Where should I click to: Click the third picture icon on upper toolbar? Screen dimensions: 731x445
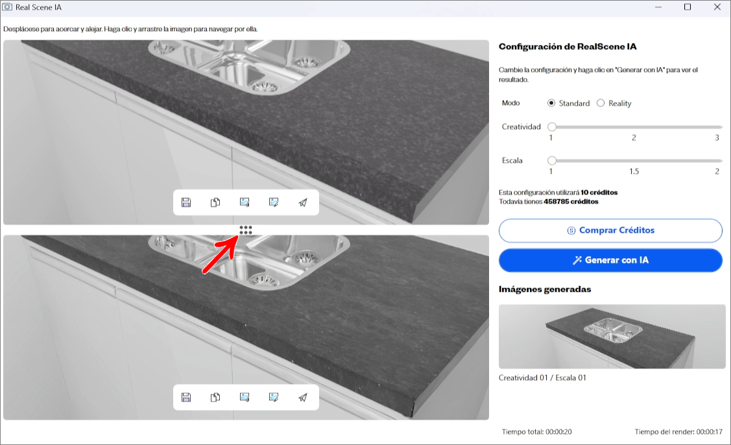click(245, 202)
